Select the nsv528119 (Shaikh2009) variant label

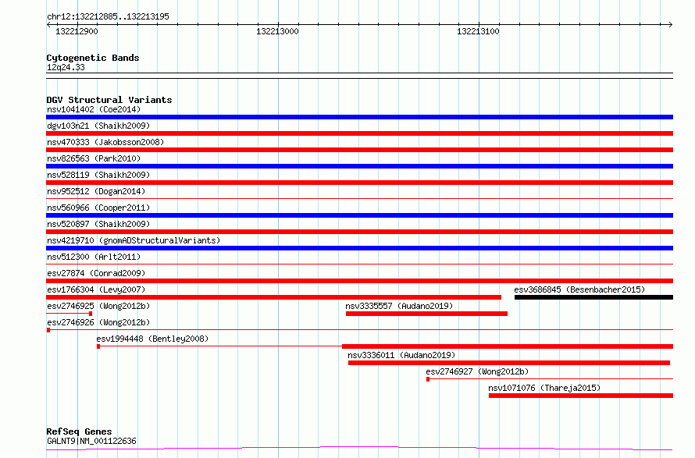click(x=98, y=175)
